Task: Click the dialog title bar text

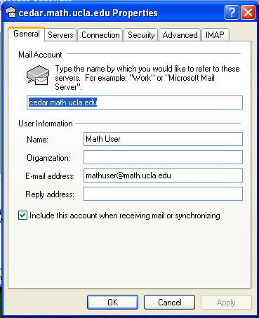Action: [x=88, y=13]
